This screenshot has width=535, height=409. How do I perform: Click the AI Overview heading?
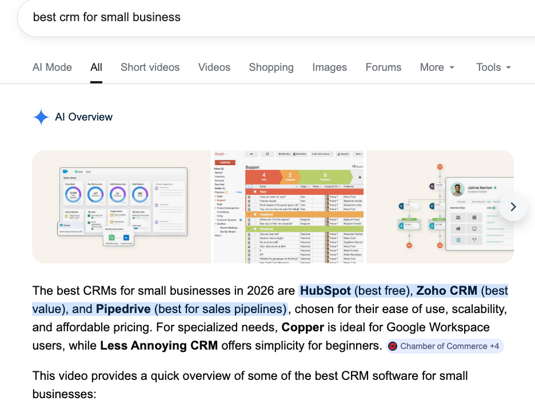click(83, 117)
